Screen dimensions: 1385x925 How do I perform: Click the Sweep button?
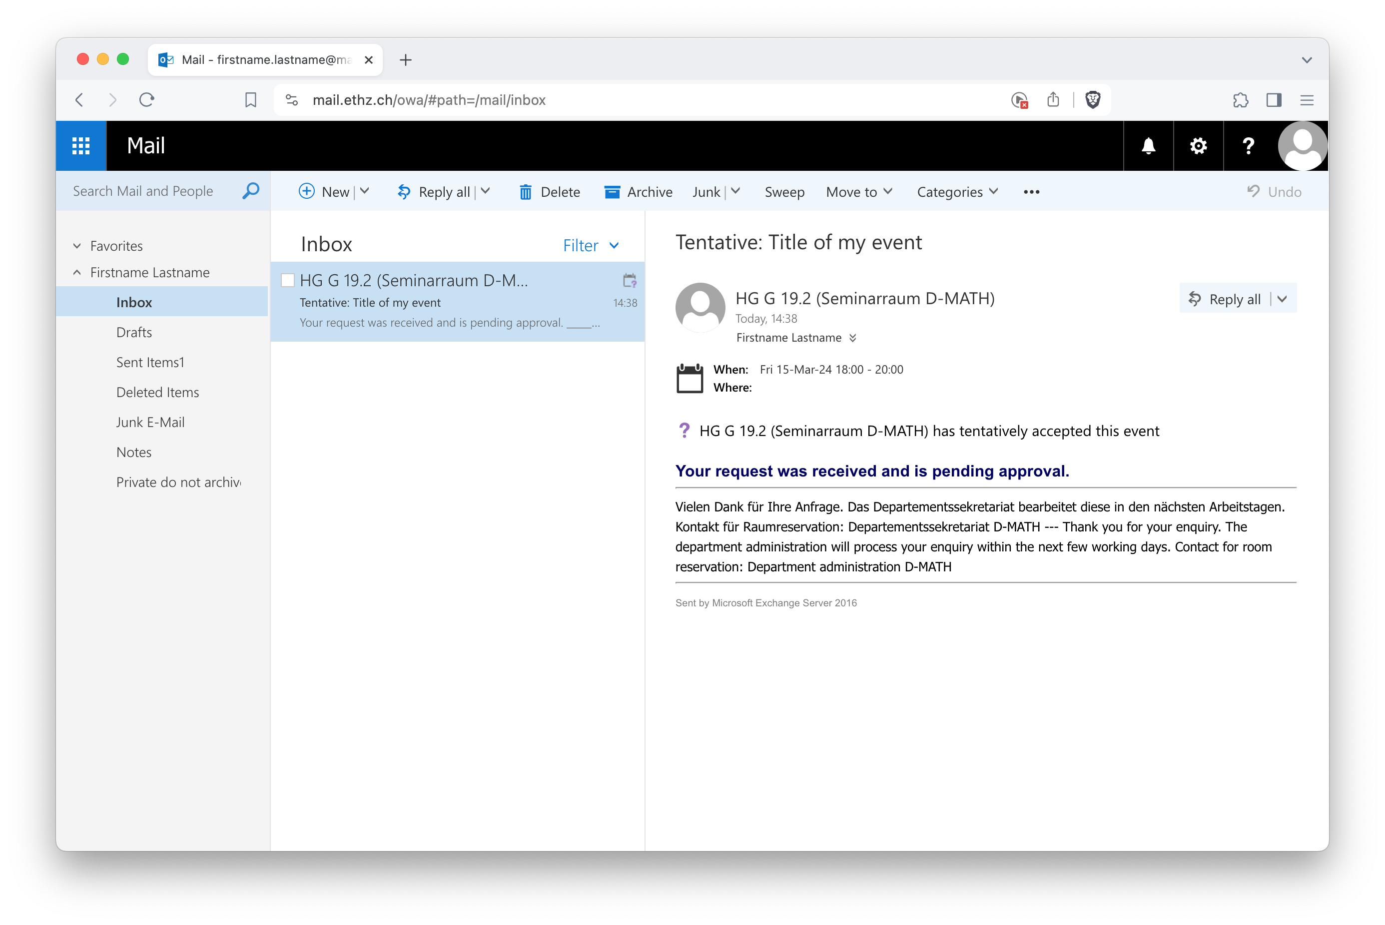pos(784,192)
